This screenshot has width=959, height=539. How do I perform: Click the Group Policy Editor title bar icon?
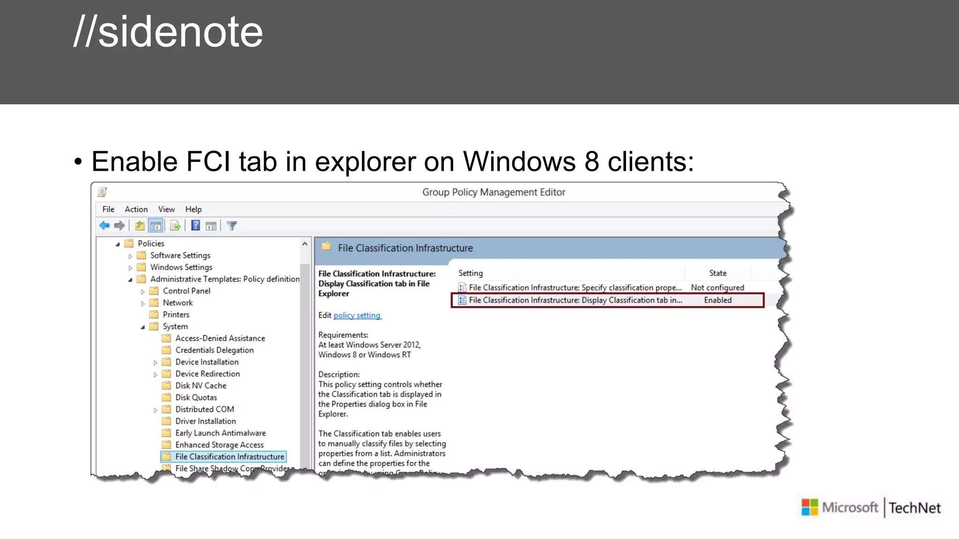pyautogui.click(x=103, y=192)
